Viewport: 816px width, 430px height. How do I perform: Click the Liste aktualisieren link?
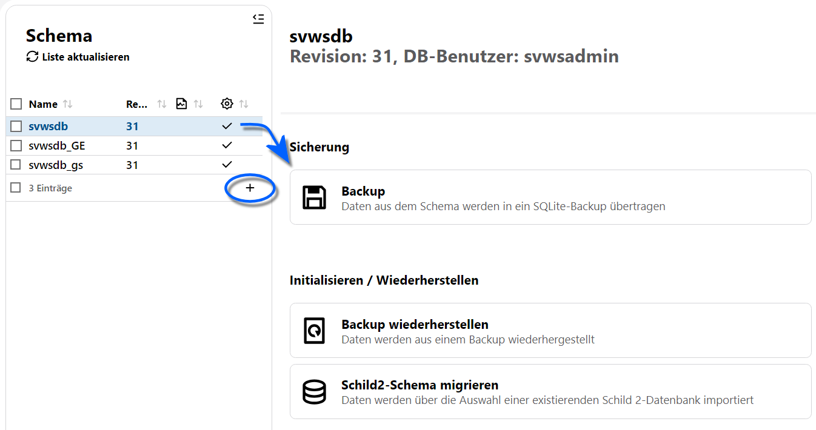click(78, 57)
